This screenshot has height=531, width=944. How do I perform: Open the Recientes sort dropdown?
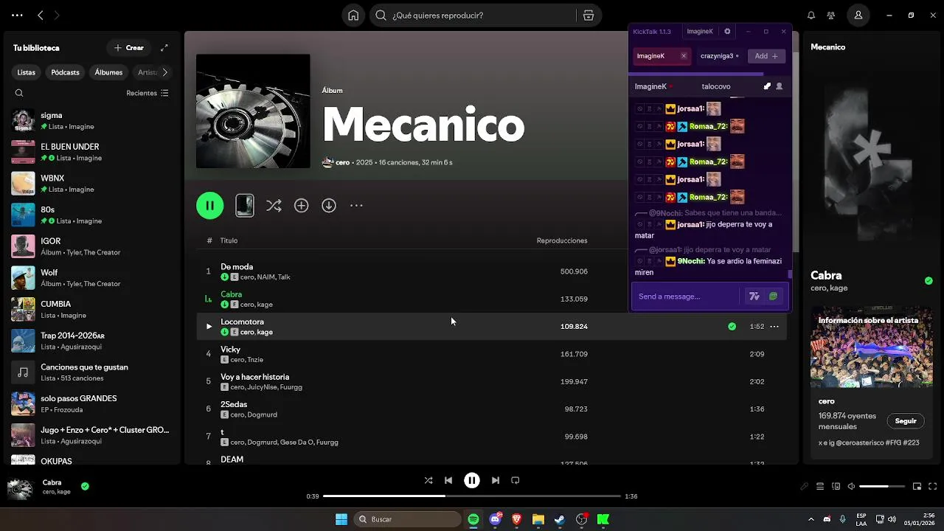pos(147,94)
